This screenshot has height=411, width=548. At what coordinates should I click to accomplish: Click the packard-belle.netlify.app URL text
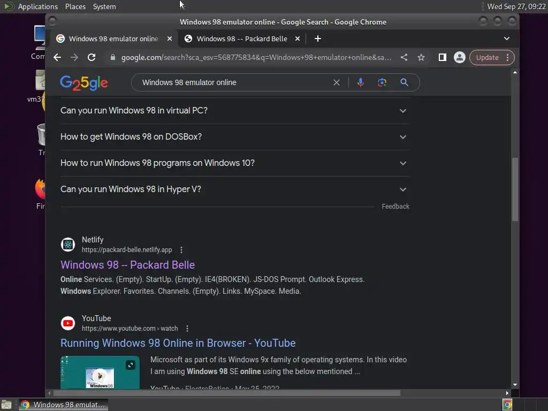[127, 250]
